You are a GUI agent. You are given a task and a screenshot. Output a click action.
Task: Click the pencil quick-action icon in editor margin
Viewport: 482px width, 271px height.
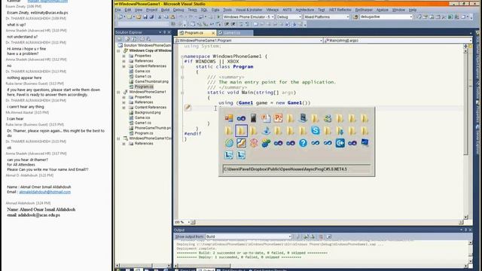(188, 108)
